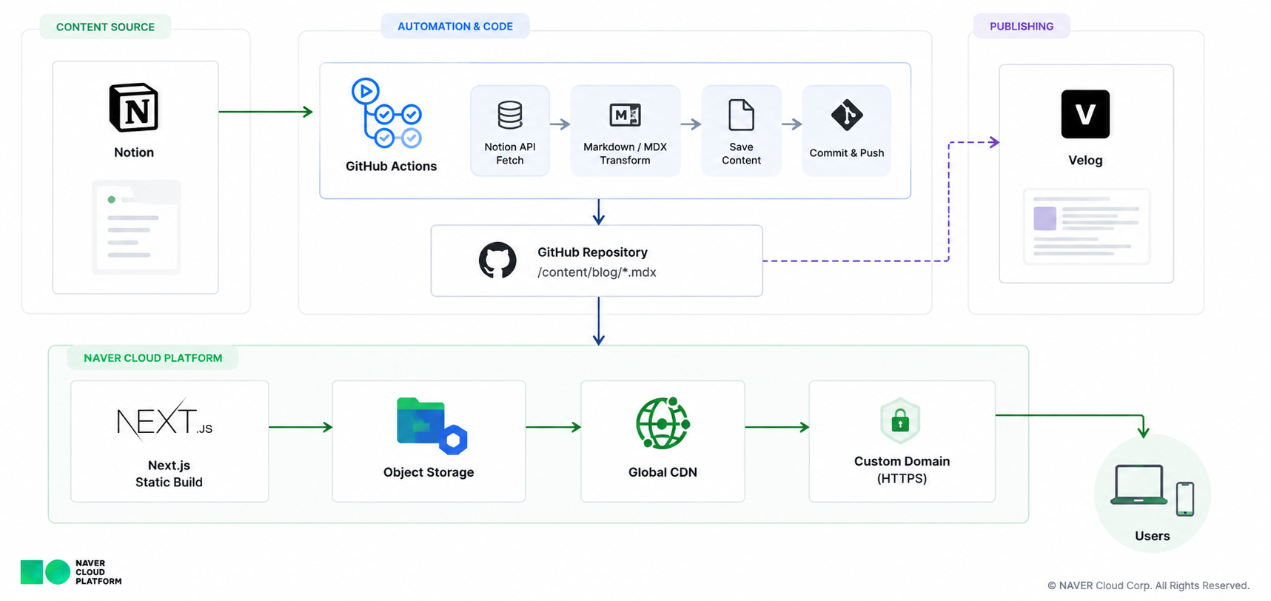Click the Custom Domain padlock icon
This screenshot has width=1271, height=601.
click(900, 420)
